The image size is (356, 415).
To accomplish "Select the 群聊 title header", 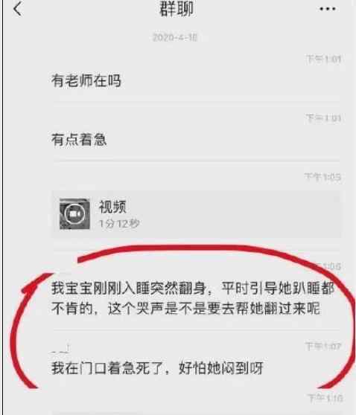I will pos(177,9).
